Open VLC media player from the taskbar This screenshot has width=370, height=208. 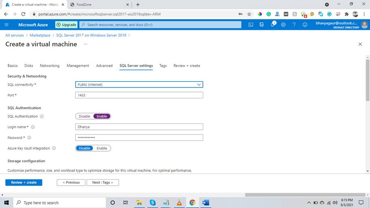coord(179,203)
